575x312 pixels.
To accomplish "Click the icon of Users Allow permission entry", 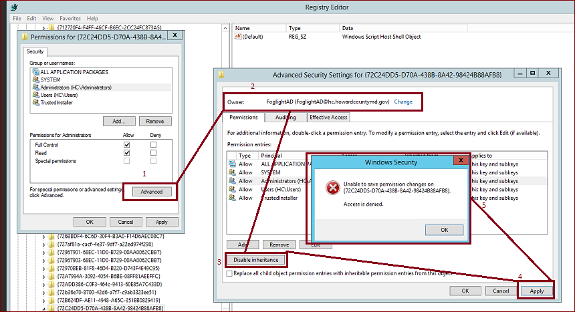I will point(232,189).
